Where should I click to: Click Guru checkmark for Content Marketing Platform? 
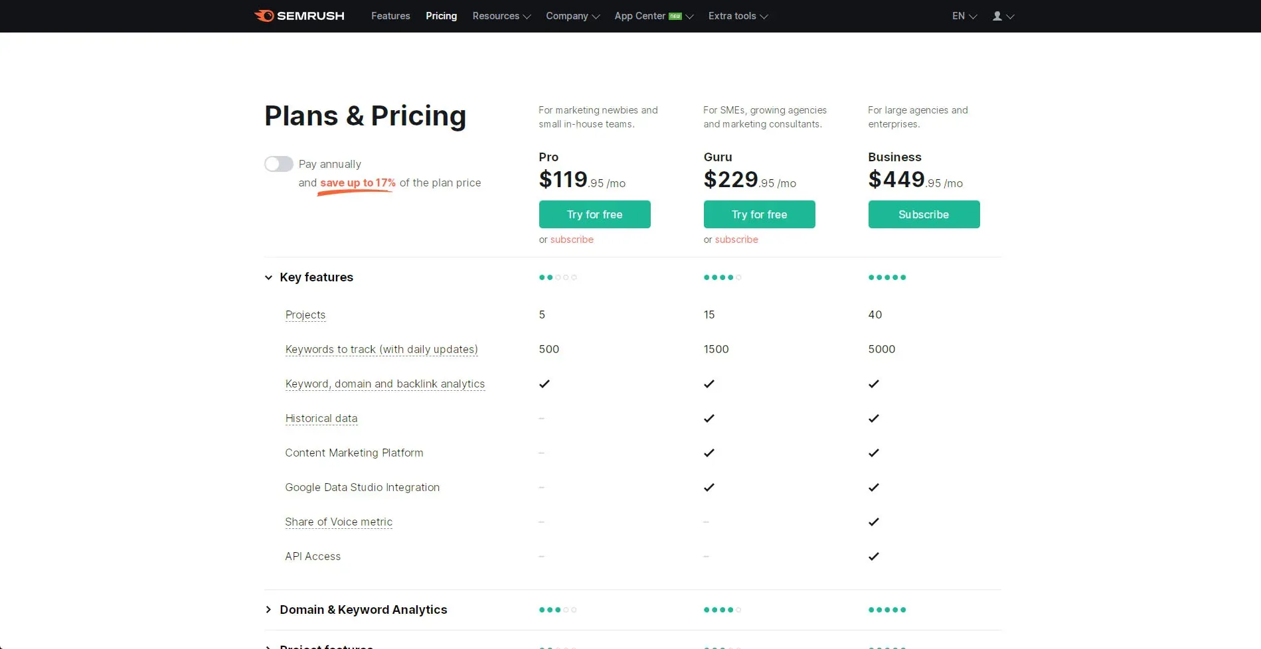pyautogui.click(x=709, y=453)
